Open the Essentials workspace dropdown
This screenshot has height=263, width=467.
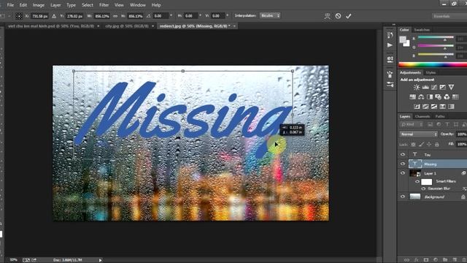pos(449,16)
